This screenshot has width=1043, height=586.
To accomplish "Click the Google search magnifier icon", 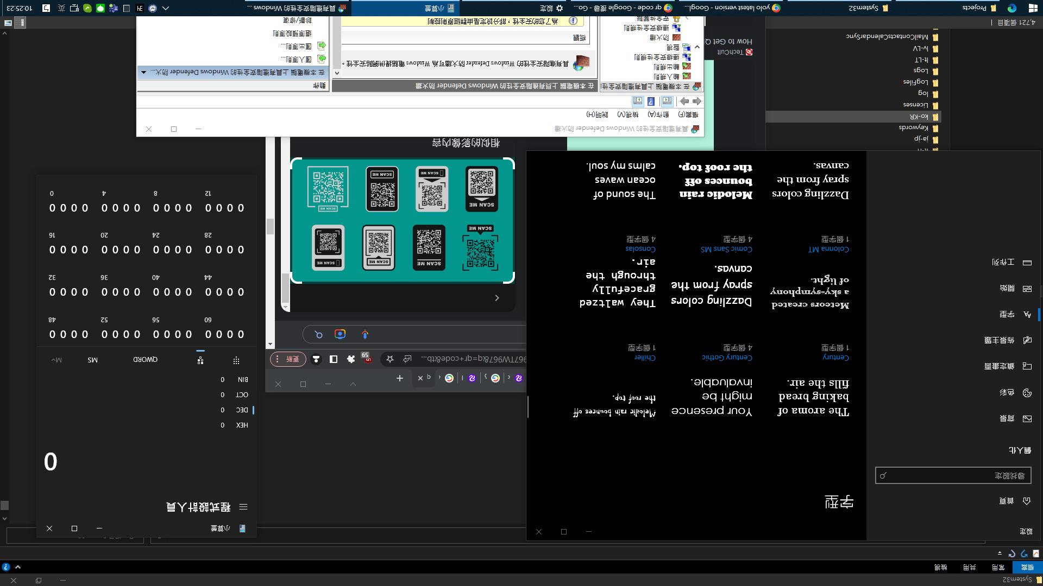I will (318, 334).
